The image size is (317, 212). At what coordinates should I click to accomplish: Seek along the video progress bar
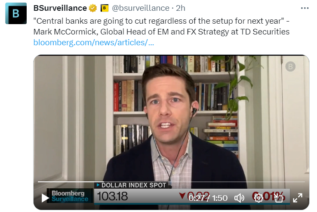pos(171,182)
